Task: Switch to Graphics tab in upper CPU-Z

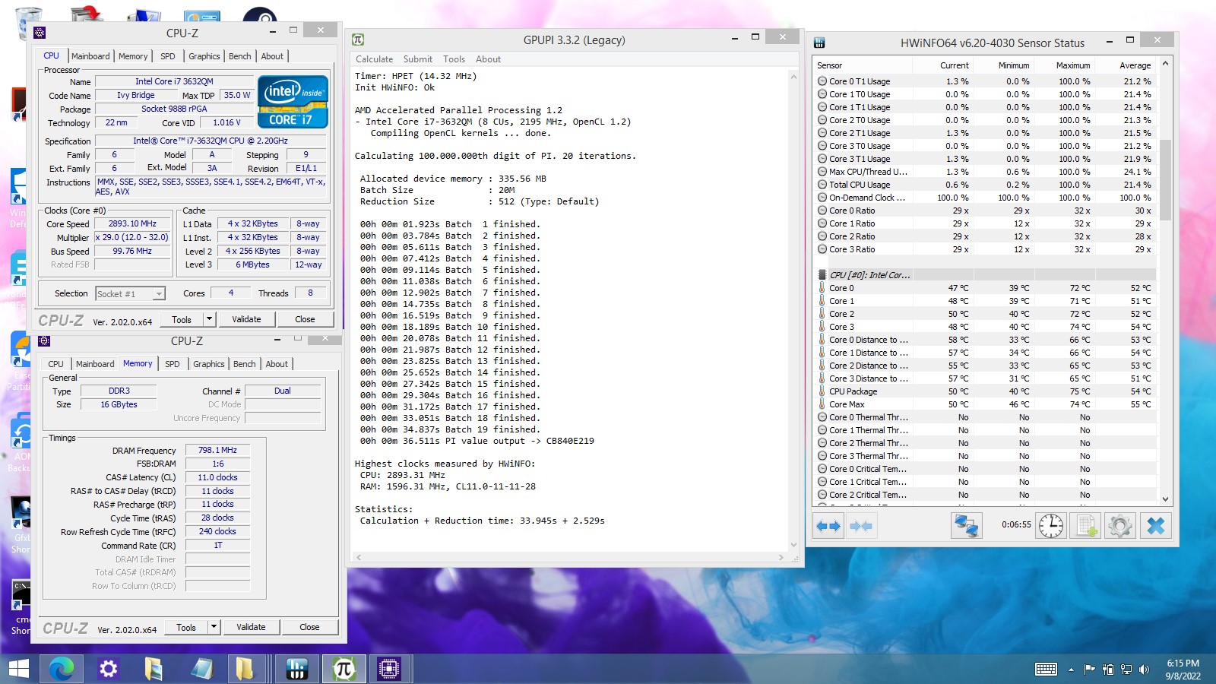Action: 204,56
